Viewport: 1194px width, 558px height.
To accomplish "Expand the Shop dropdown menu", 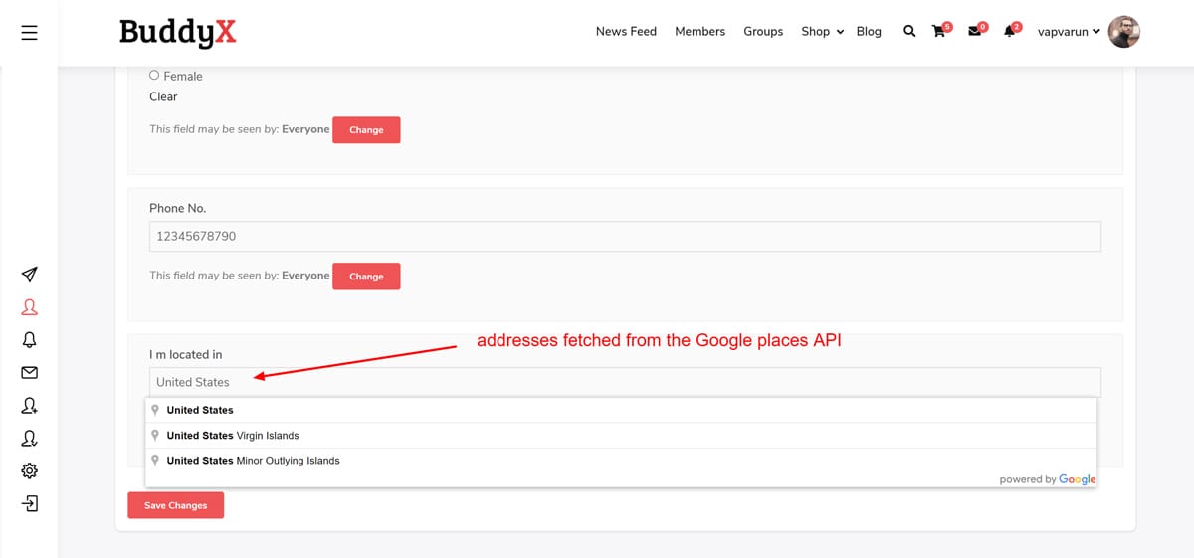I will (x=822, y=31).
